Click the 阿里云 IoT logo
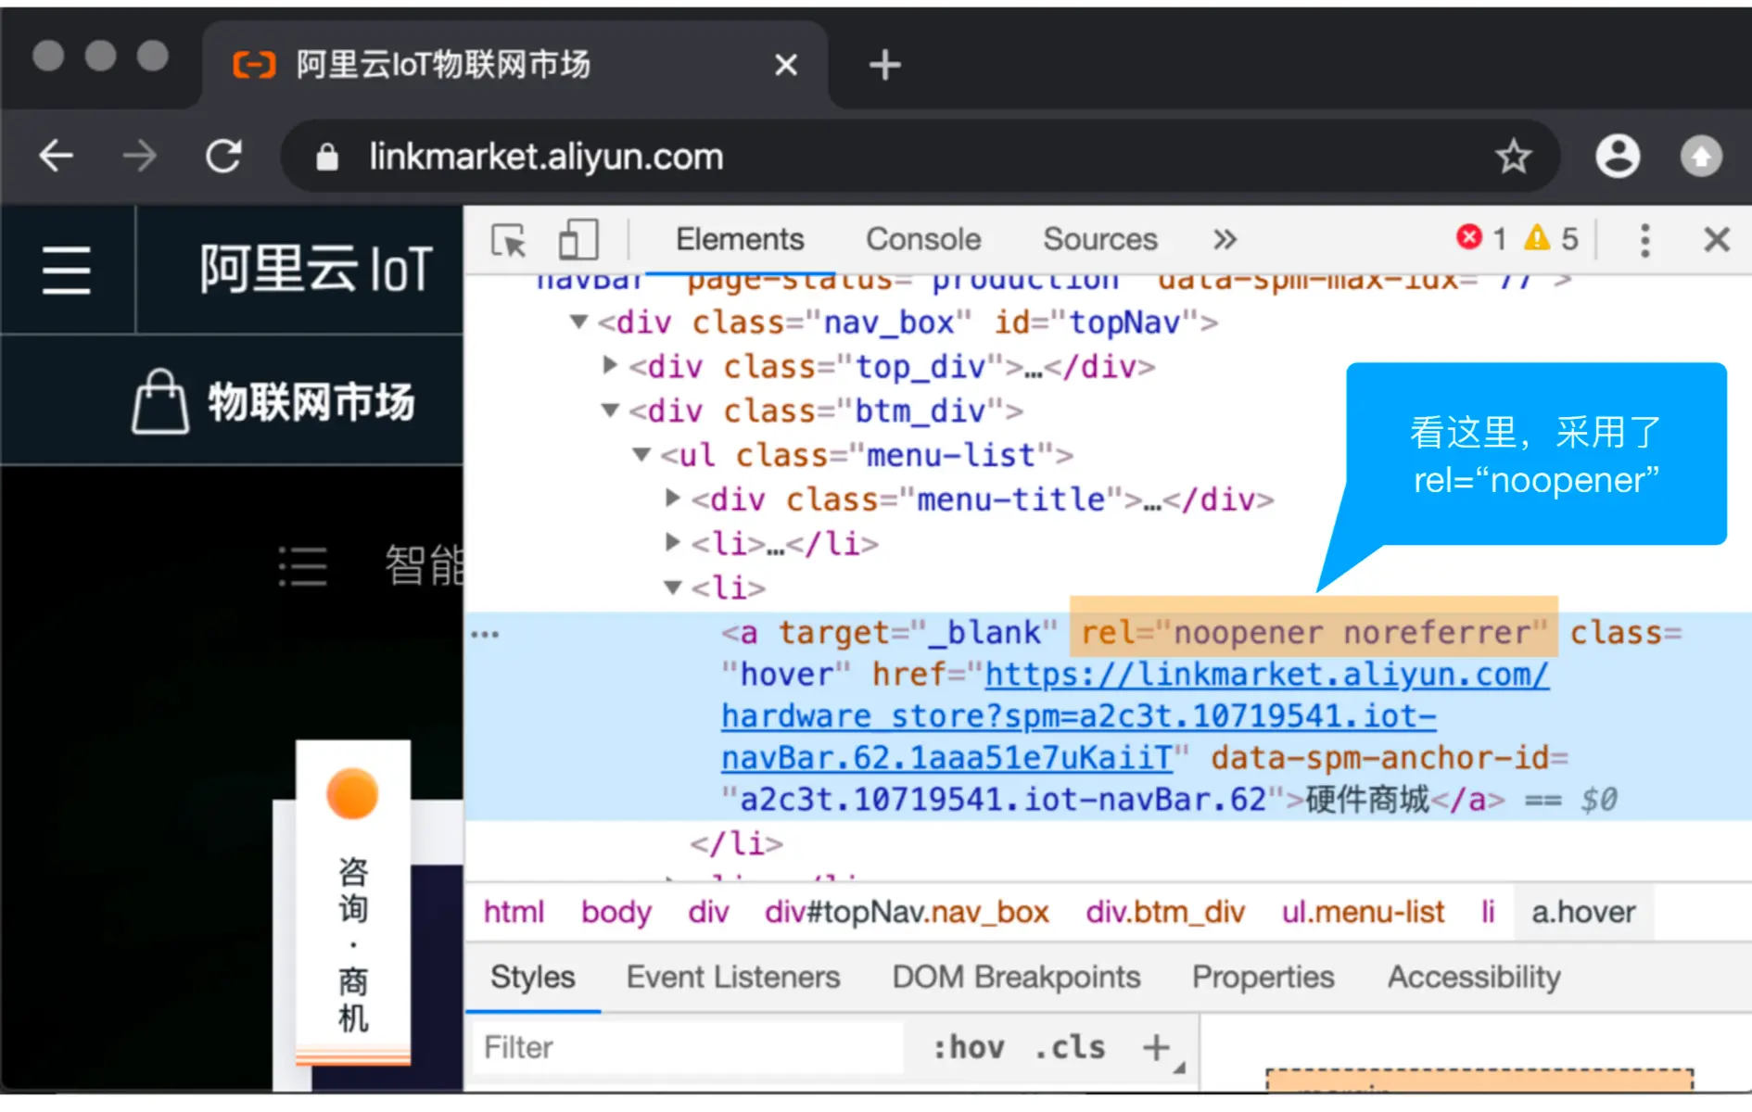The width and height of the screenshot is (1752, 1112). click(316, 270)
